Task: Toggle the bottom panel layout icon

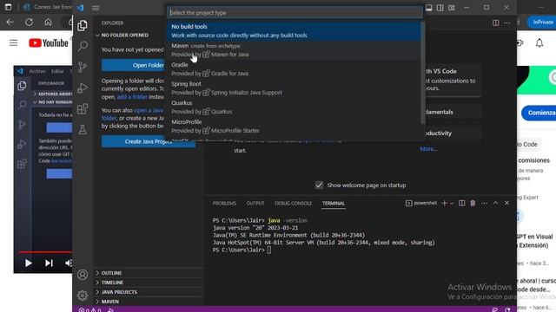Action: click(x=428, y=8)
